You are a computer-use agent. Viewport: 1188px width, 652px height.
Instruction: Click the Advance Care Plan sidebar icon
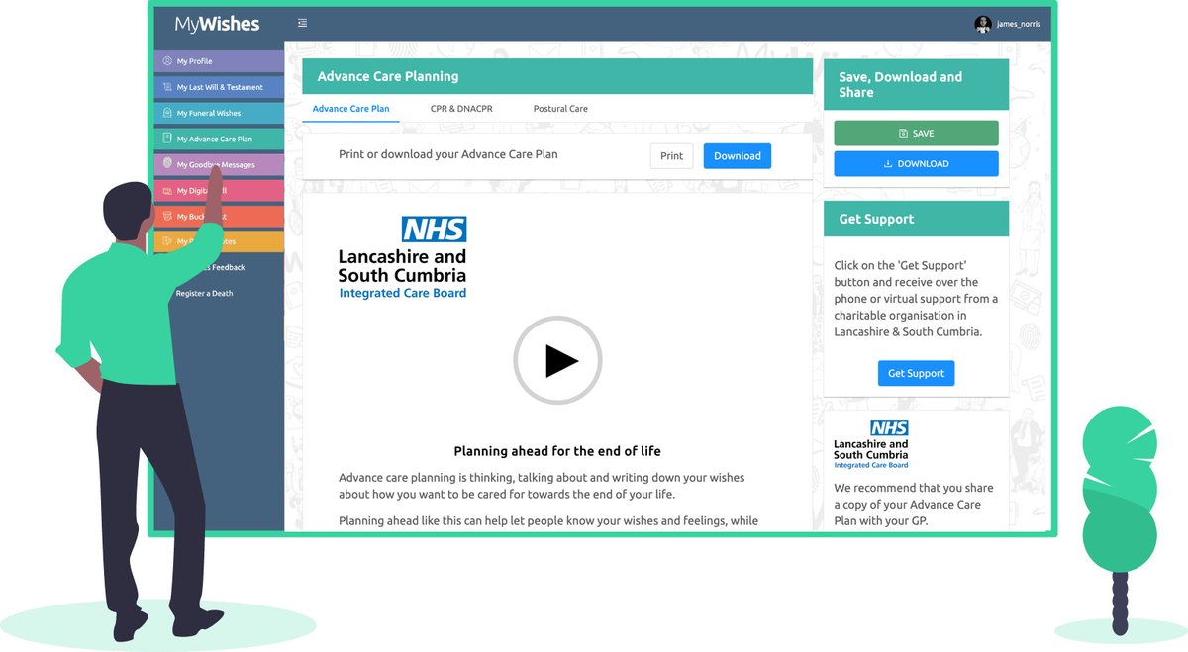click(167, 139)
